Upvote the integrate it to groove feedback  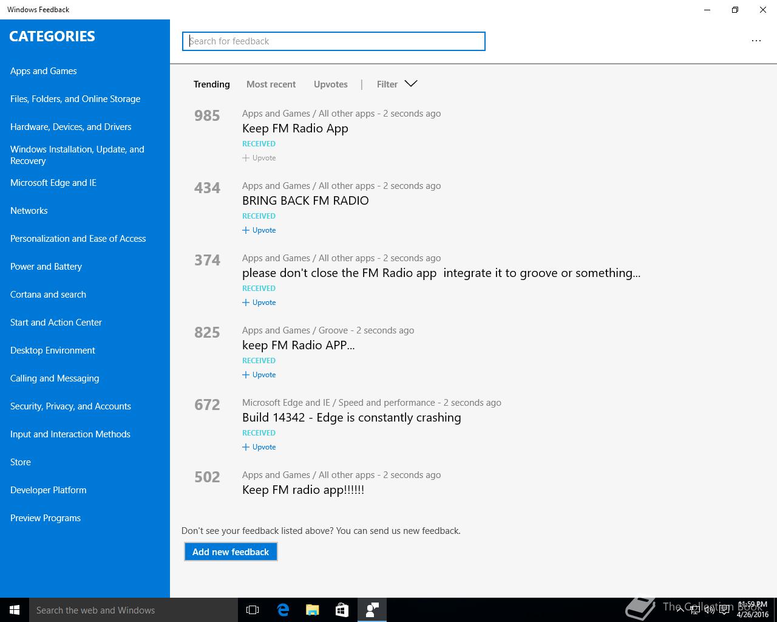tap(259, 302)
